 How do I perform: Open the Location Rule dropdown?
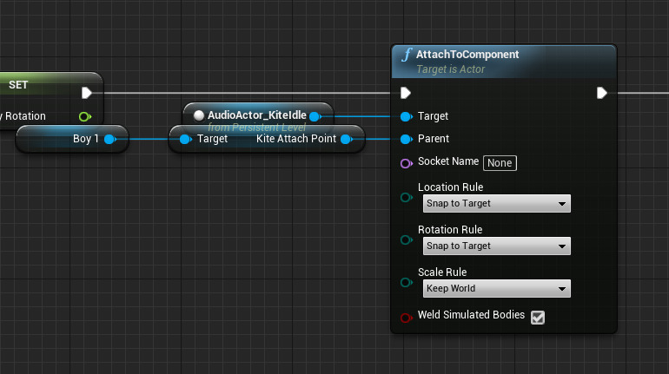tap(496, 204)
